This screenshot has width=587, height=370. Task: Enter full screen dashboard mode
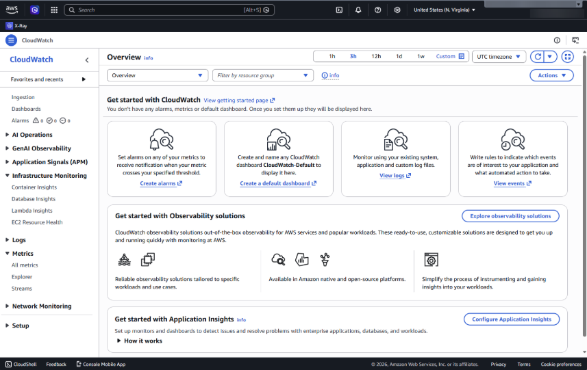[x=568, y=57]
